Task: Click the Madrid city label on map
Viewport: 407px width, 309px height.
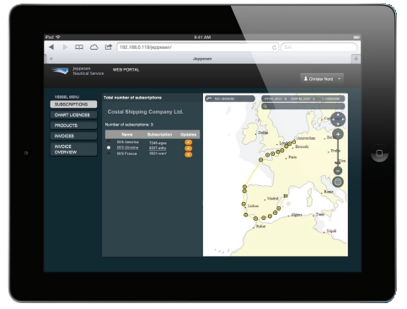Action: point(272,199)
